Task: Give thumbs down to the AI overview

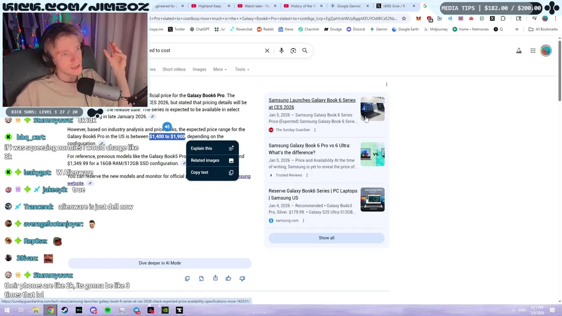Action: click(x=242, y=278)
